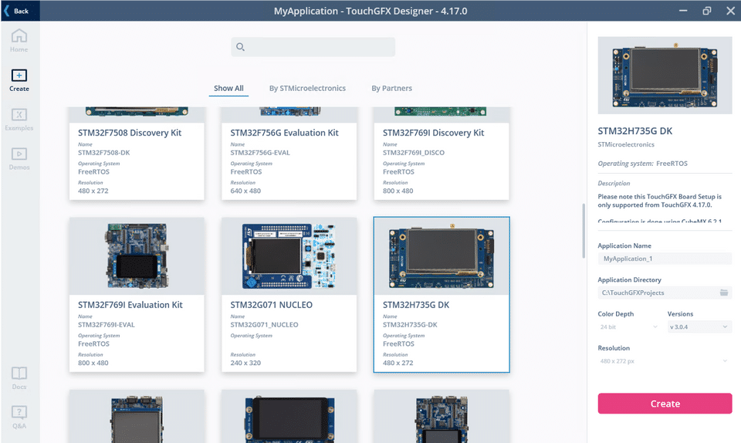
Task: Focus the board search field
Action: [313, 47]
